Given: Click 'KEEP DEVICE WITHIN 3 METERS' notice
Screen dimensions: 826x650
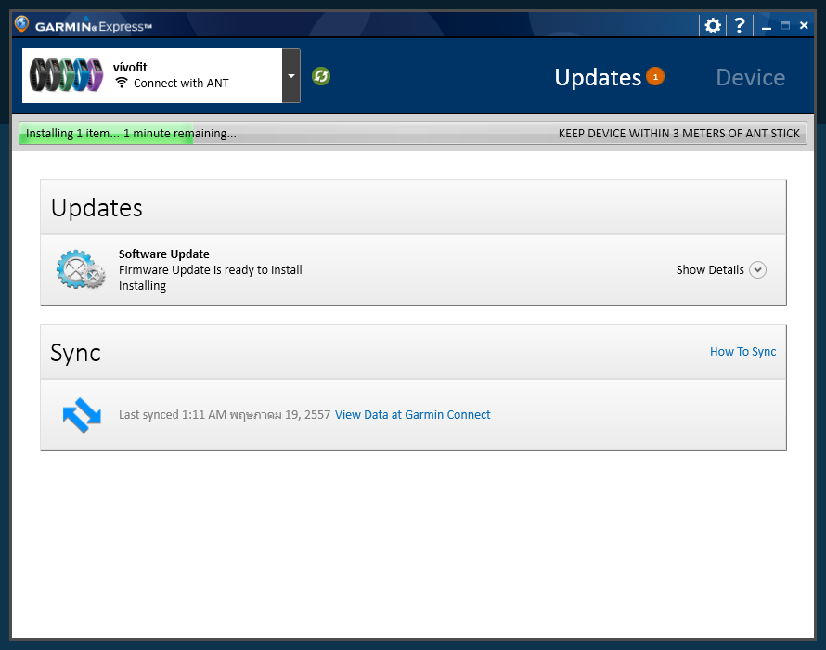Looking at the screenshot, I should [x=679, y=134].
